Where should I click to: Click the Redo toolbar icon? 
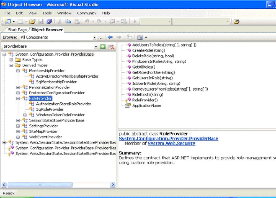click(x=99, y=21)
